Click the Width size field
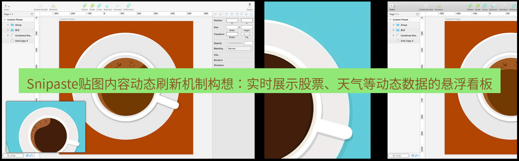The image size is (519, 161). click(x=232, y=27)
